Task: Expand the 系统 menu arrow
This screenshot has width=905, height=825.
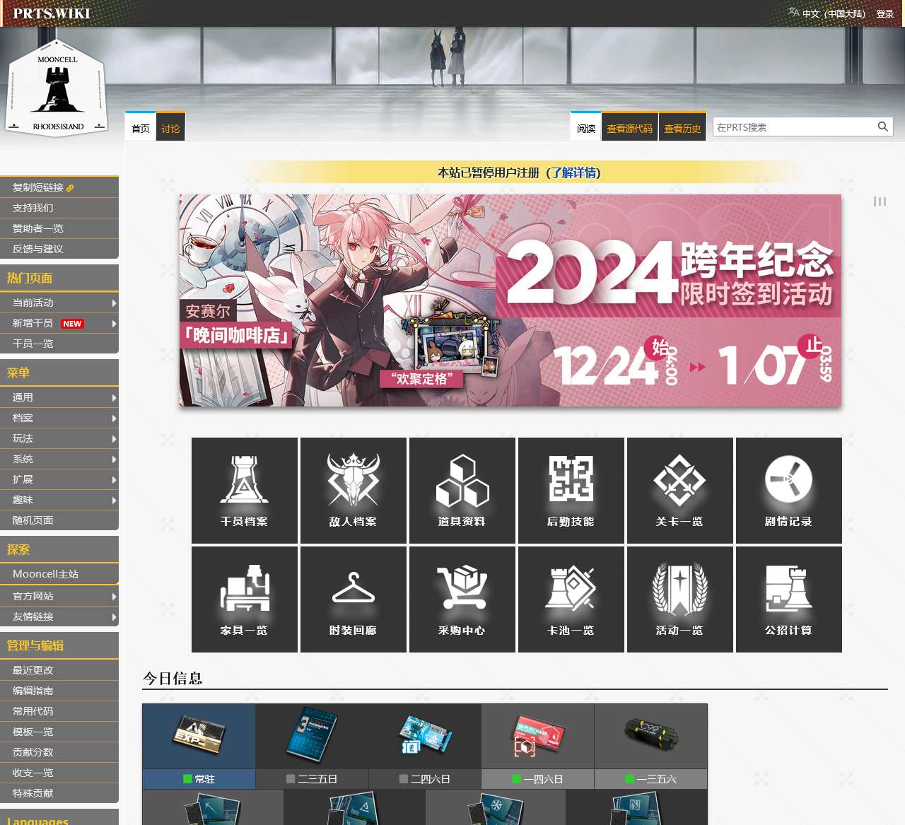Action: (x=114, y=459)
